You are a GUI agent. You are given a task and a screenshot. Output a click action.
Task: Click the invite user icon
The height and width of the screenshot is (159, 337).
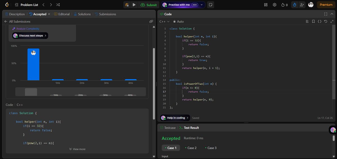tap(302, 5)
